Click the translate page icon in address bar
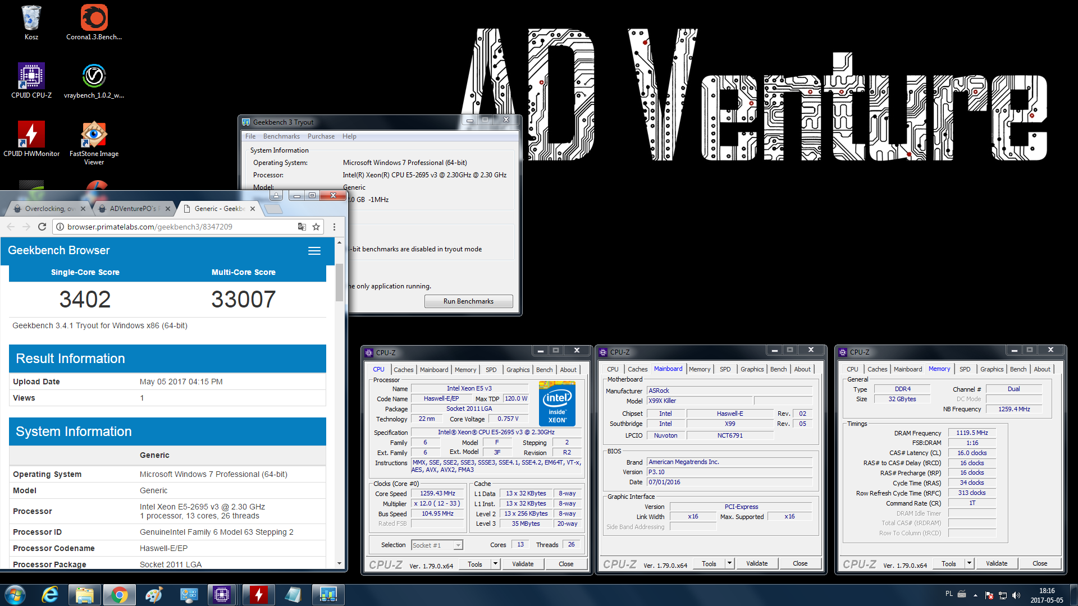 pos(302,227)
